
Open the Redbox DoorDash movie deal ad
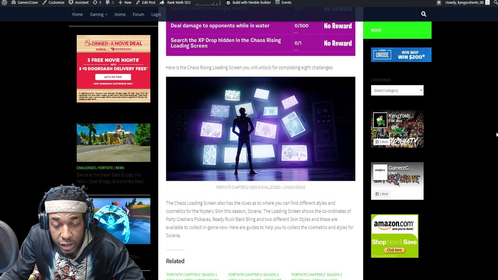click(113, 69)
